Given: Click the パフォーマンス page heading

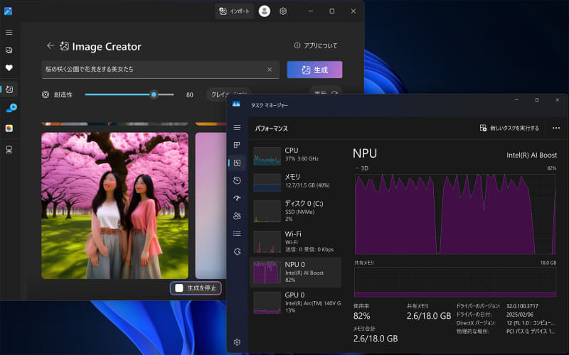Looking at the screenshot, I should 271,129.
